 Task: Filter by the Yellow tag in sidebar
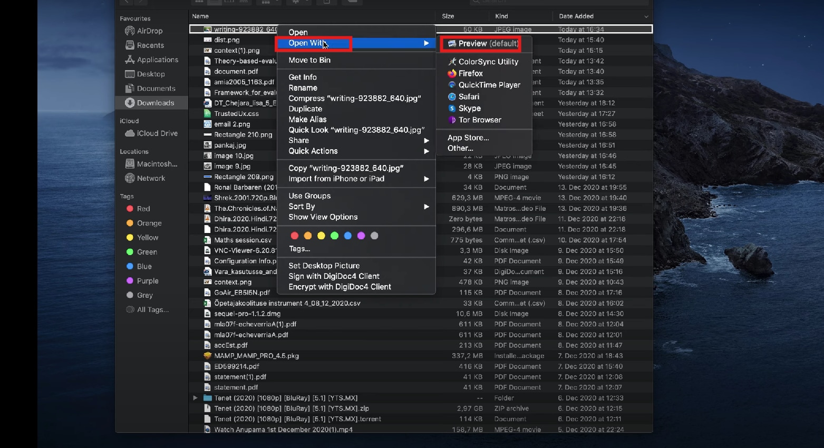[142, 238]
